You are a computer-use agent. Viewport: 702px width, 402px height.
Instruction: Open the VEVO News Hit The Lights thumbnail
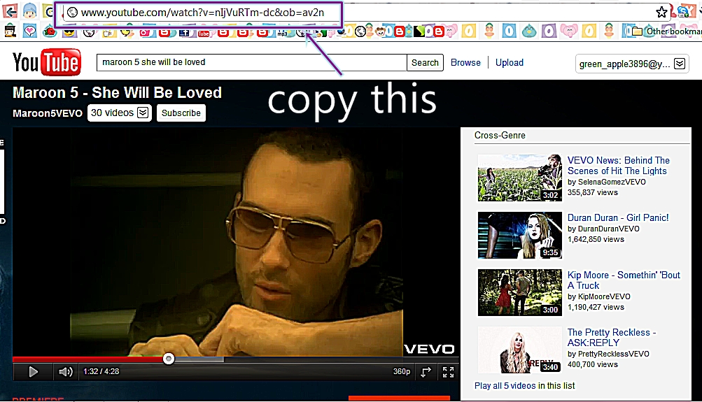pyautogui.click(x=519, y=178)
